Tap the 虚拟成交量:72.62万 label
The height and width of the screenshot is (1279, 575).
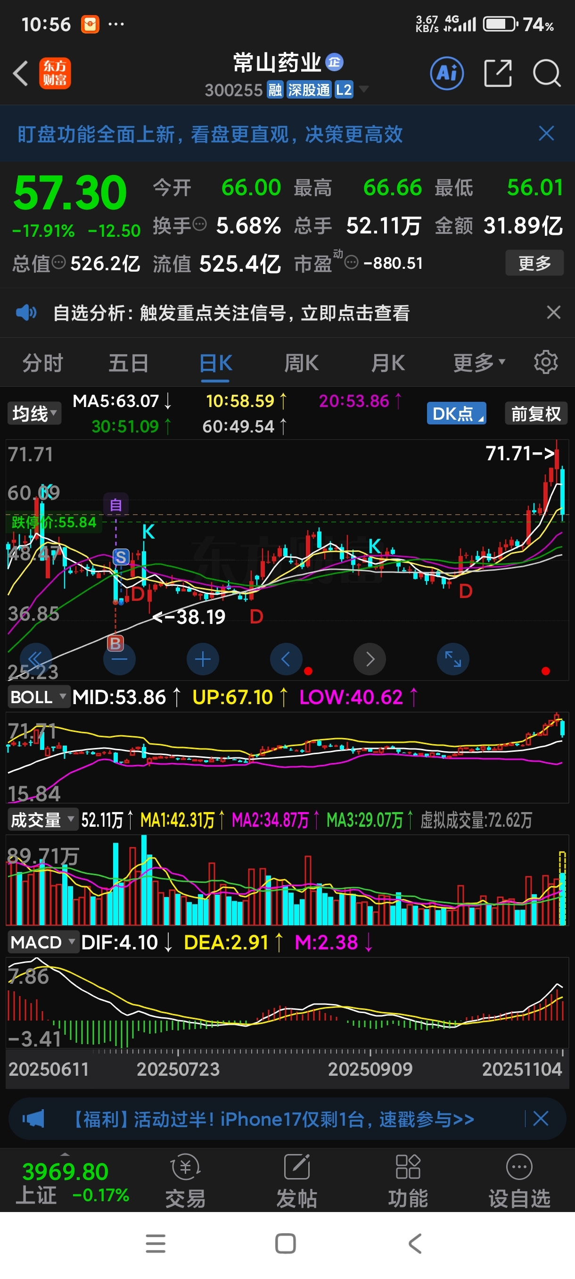pyautogui.click(x=476, y=820)
